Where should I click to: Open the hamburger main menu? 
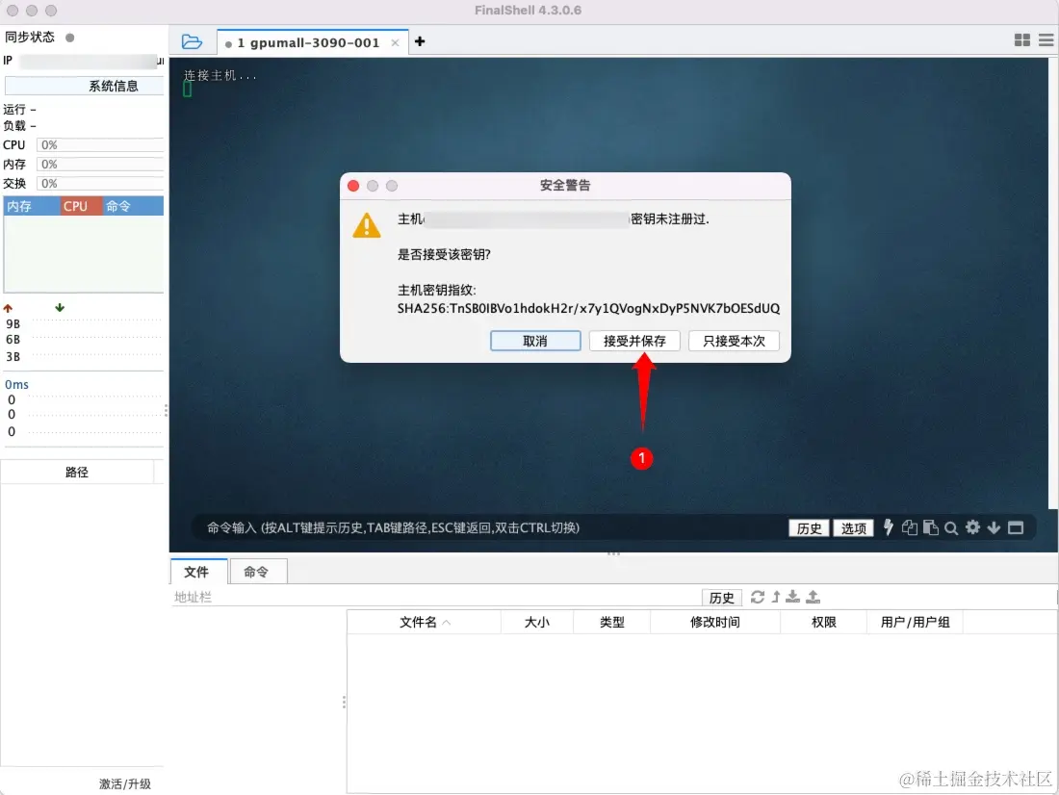coord(1046,40)
